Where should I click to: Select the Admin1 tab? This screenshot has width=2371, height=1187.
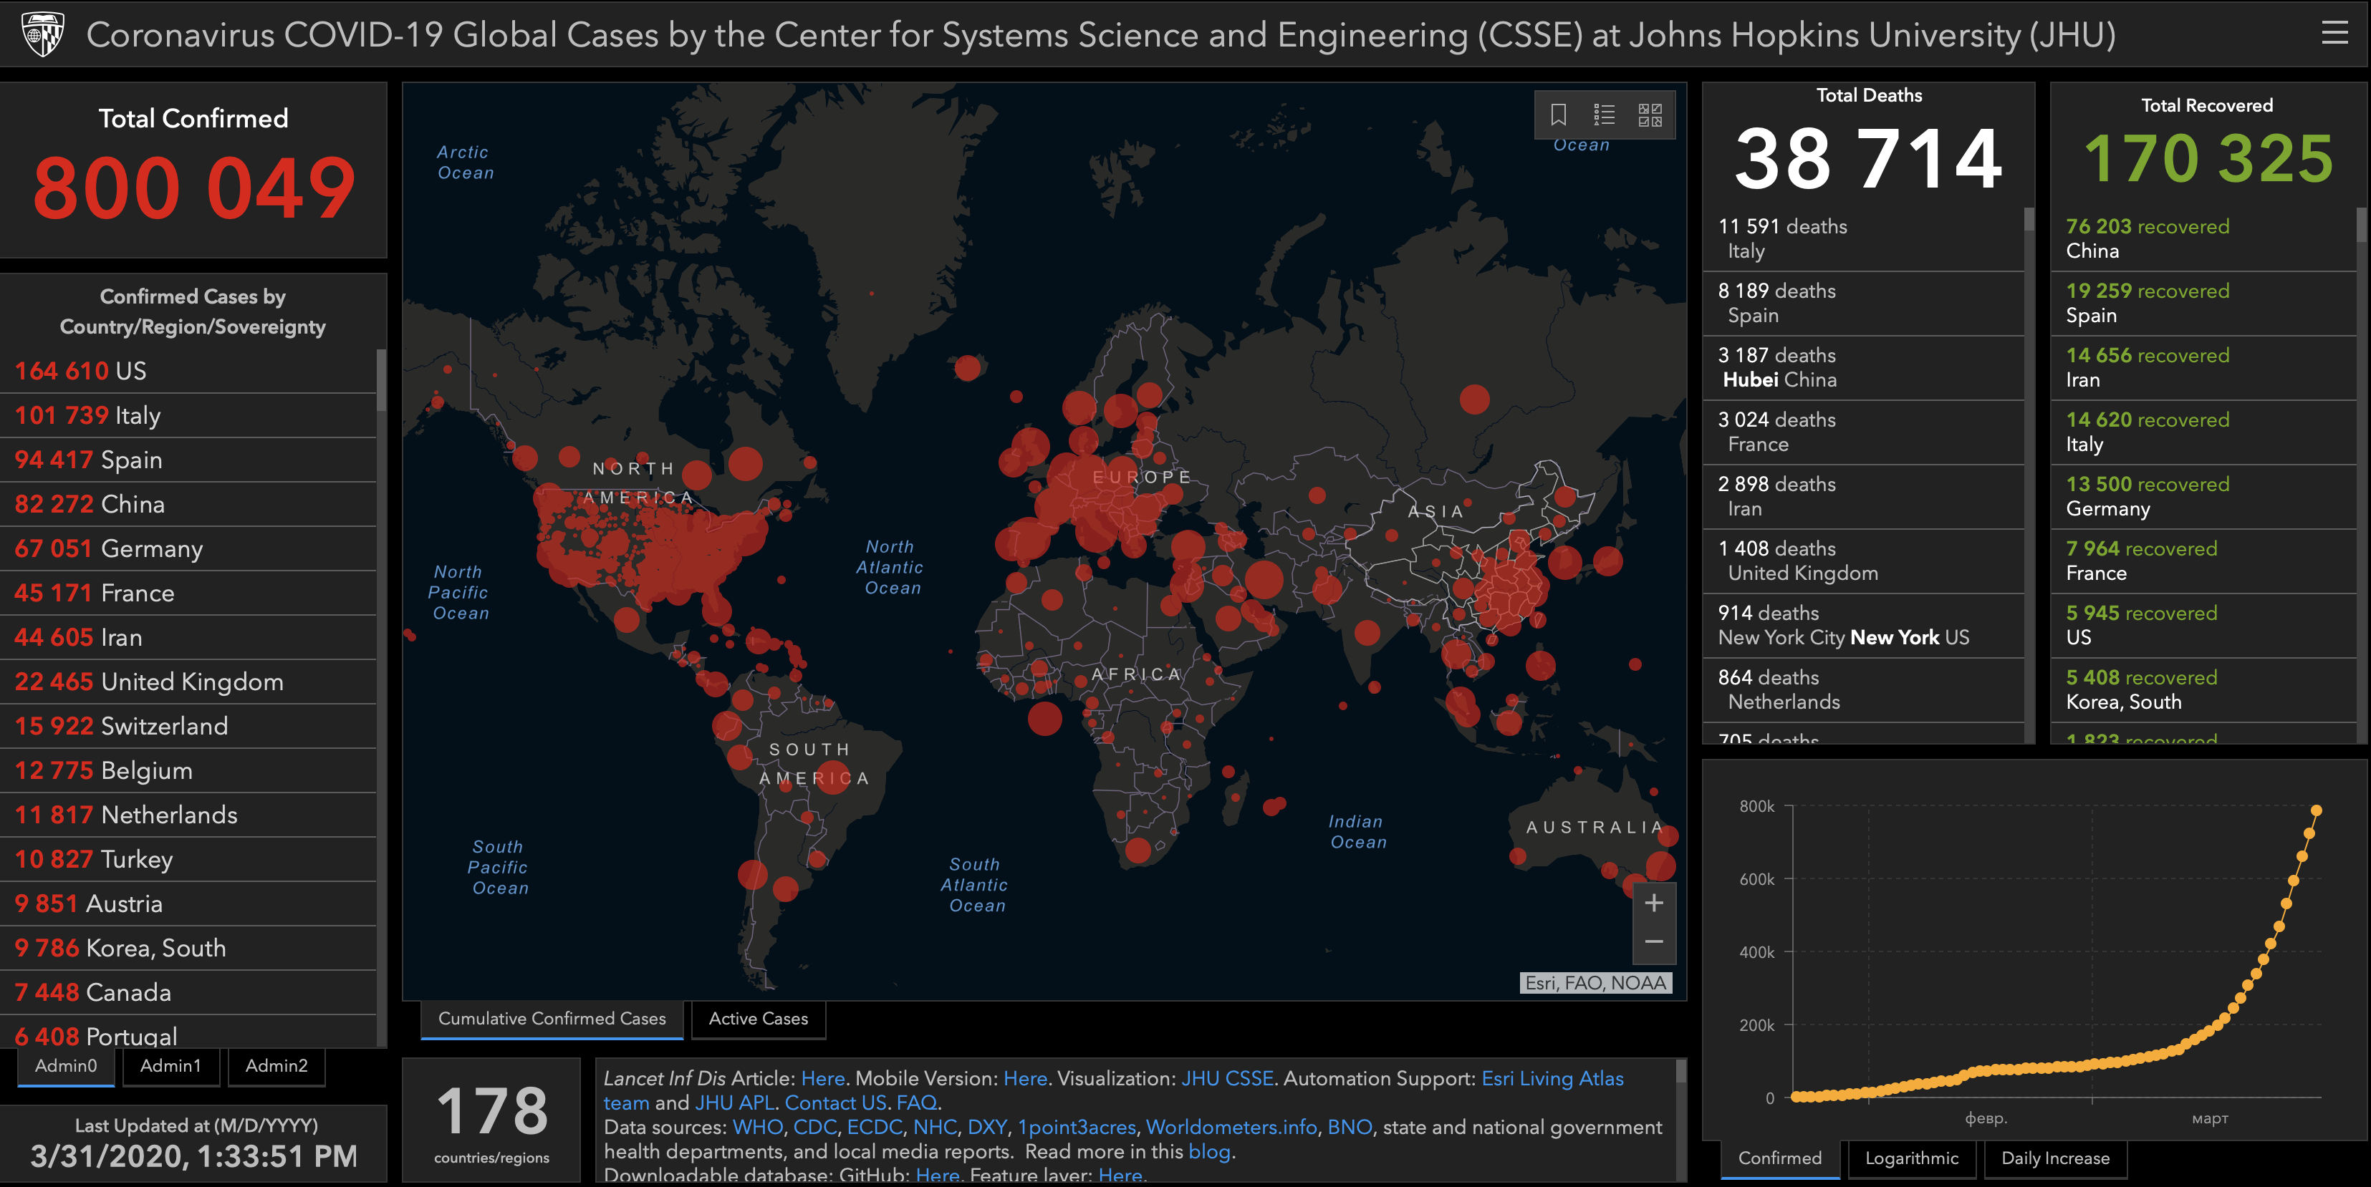171,1067
